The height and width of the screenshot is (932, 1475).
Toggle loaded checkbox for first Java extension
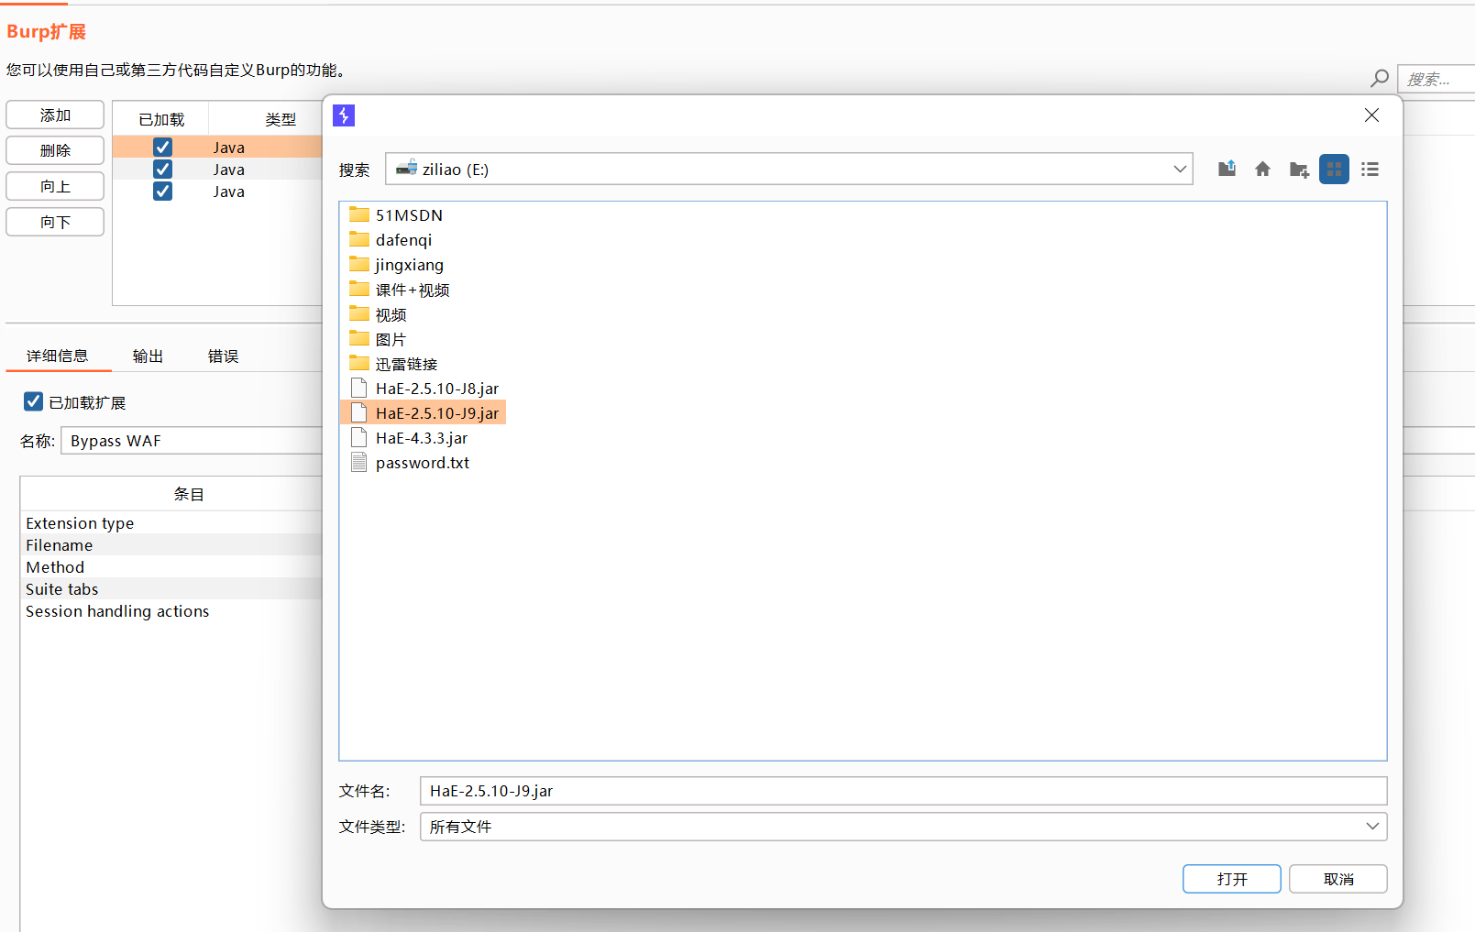click(162, 147)
